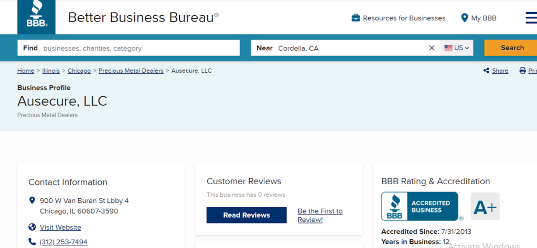Click the Share icon

486,71
